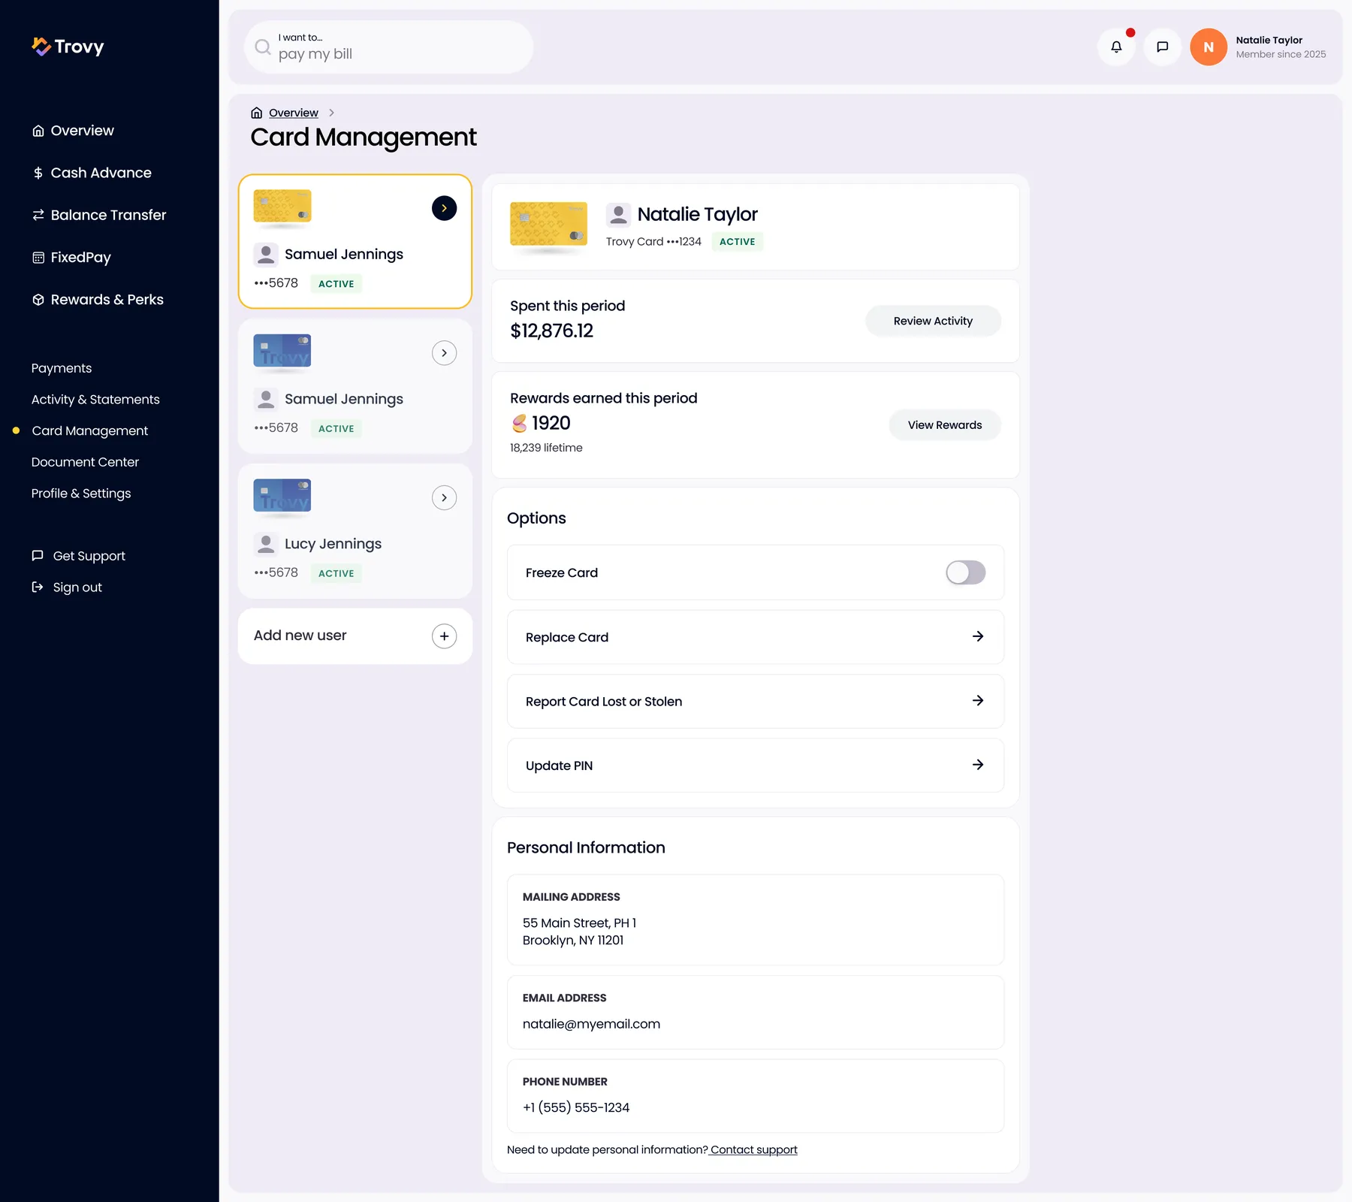Select FixedPay in the sidebar
The image size is (1352, 1202).
[x=71, y=258]
